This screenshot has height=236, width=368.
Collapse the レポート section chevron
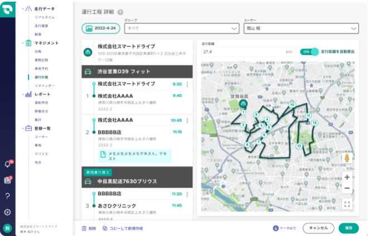(x=23, y=94)
